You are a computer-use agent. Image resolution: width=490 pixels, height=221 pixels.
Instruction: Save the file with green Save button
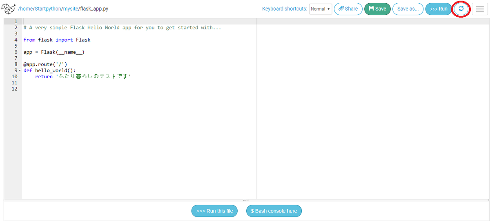(377, 9)
